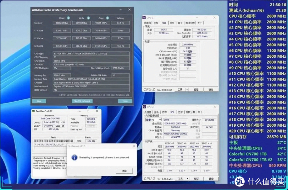
Task: Switch to the 内存 tab in the CPU-Z SPD window
Action: pyautogui.click(x=164, y=112)
